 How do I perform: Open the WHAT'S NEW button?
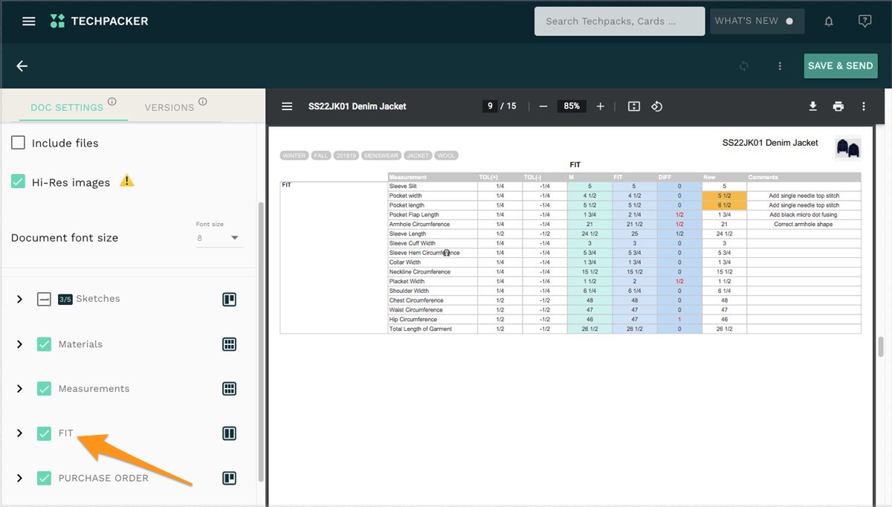coord(757,21)
